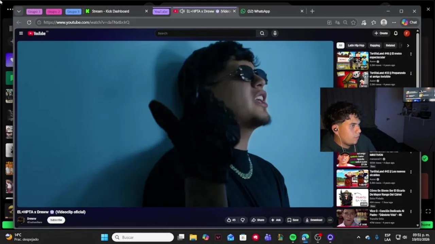Close the Kick Dashboard tab

tap(146, 11)
